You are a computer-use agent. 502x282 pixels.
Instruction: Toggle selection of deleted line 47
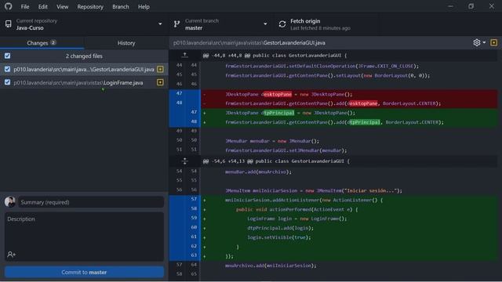(185, 94)
